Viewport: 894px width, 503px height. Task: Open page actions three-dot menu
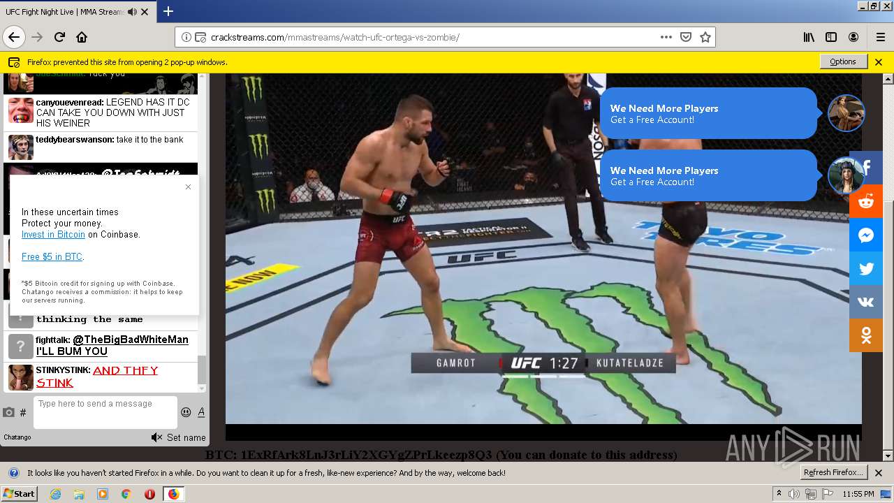tap(666, 37)
